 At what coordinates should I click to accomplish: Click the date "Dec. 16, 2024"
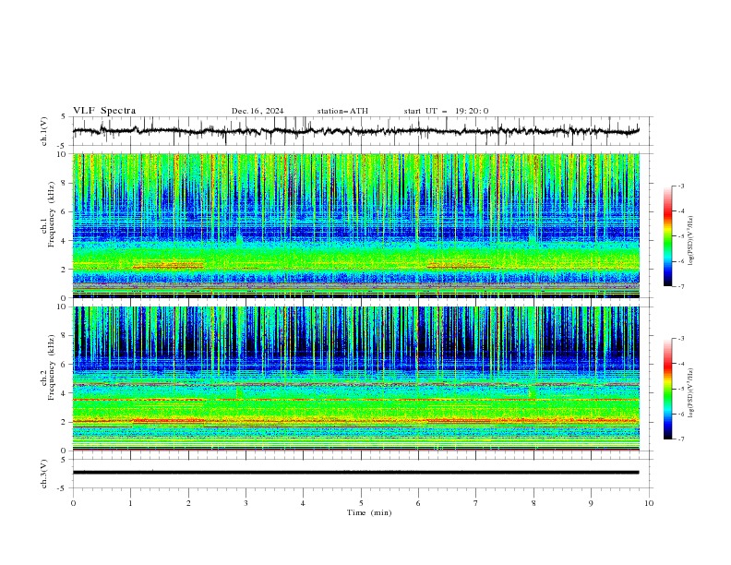(258, 111)
